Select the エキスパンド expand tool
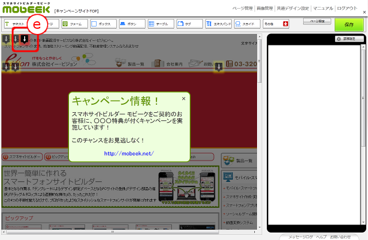The image size is (368, 240). tap(217, 24)
